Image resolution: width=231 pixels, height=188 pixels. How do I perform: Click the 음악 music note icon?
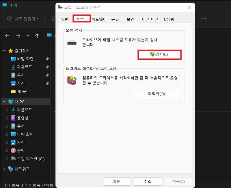point(13,150)
